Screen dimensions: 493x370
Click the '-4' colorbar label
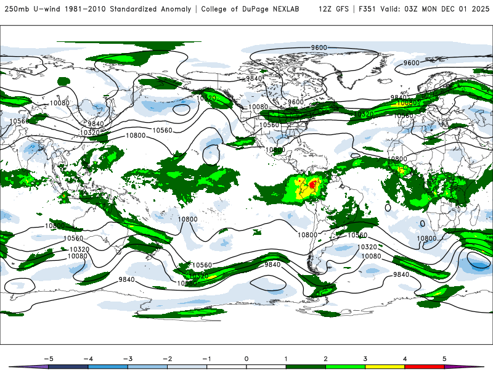(88, 359)
